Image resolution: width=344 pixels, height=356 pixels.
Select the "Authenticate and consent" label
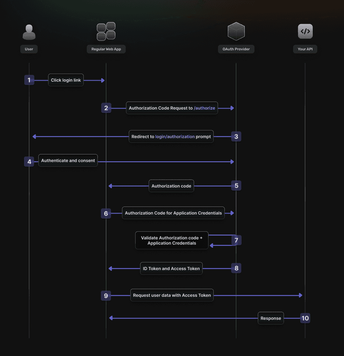click(x=68, y=161)
